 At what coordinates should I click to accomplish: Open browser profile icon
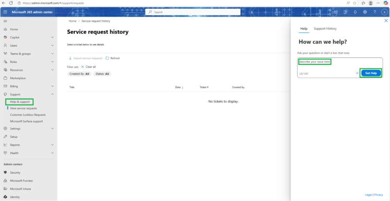(370, 3)
